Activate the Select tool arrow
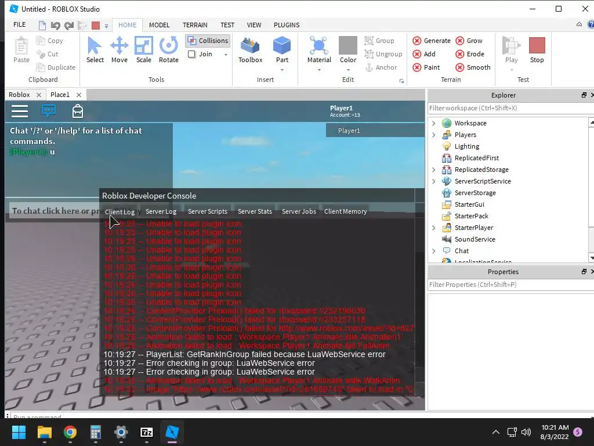Viewport: 594px width, 446px height. click(x=95, y=50)
